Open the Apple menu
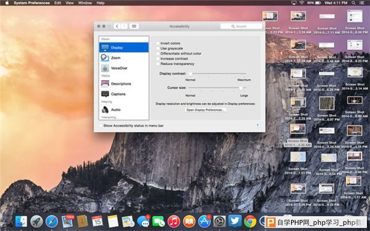The height and width of the screenshot is (231, 370). [x=7, y=3]
